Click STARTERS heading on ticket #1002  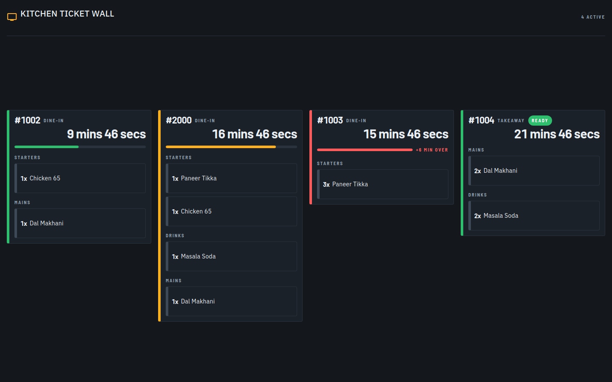click(27, 157)
